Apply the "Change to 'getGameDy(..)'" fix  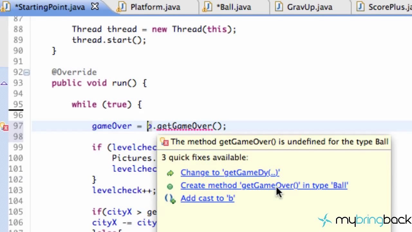click(230, 173)
